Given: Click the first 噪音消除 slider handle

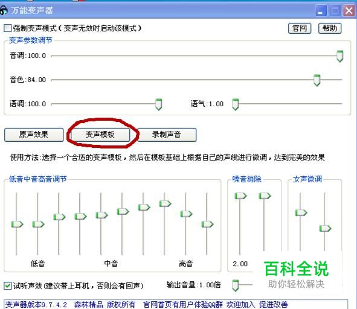Looking at the screenshot, I should [240, 196].
